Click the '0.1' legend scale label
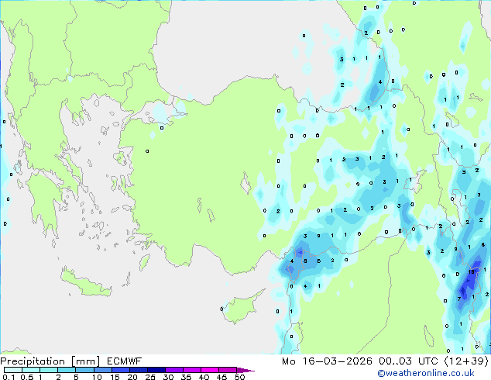This screenshot has height=380, width=491. point(9,377)
